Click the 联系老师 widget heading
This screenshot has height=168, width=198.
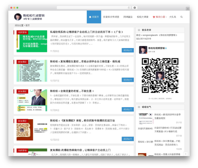[147, 30]
